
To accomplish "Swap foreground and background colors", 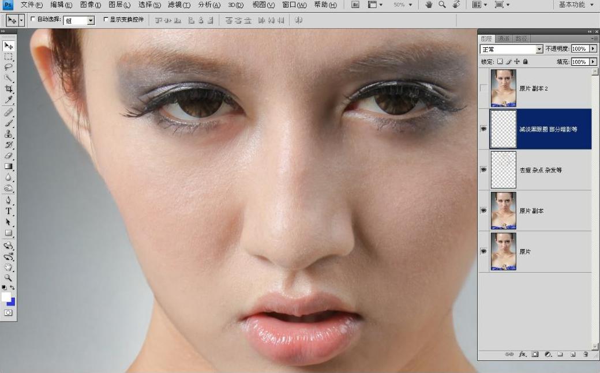I will coord(12,287).
